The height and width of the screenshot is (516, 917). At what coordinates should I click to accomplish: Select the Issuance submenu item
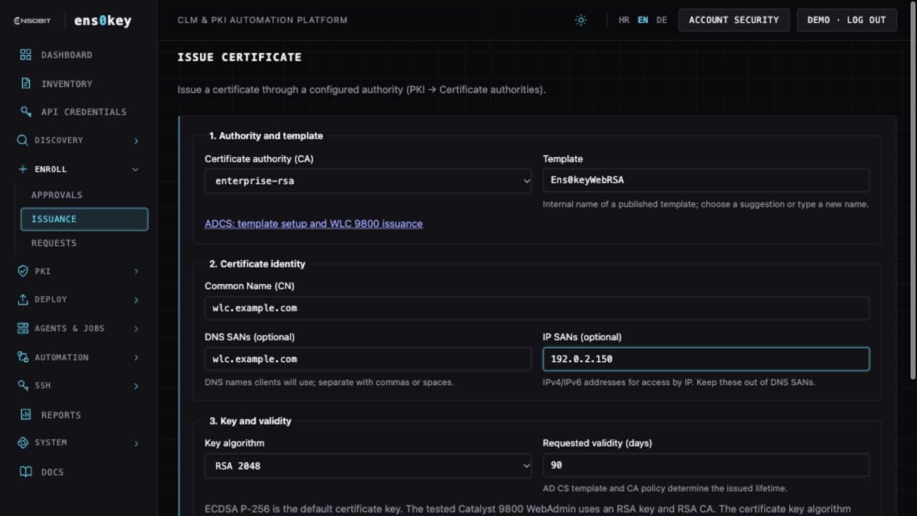tap(85, 219)
